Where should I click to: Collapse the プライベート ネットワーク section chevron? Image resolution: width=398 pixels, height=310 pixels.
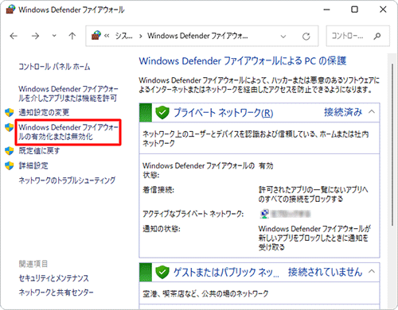click(372, 112)
